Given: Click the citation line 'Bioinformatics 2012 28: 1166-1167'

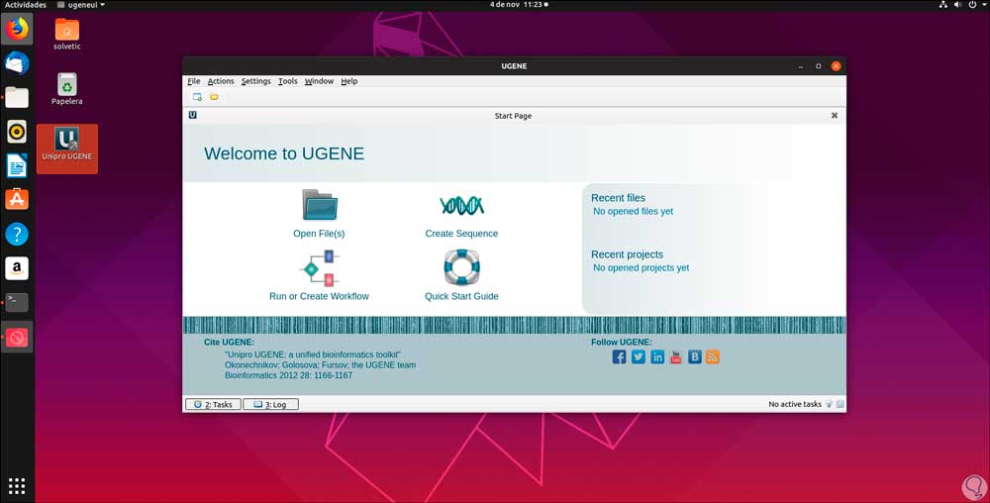Looking at the screenshot, I should 288,375.
